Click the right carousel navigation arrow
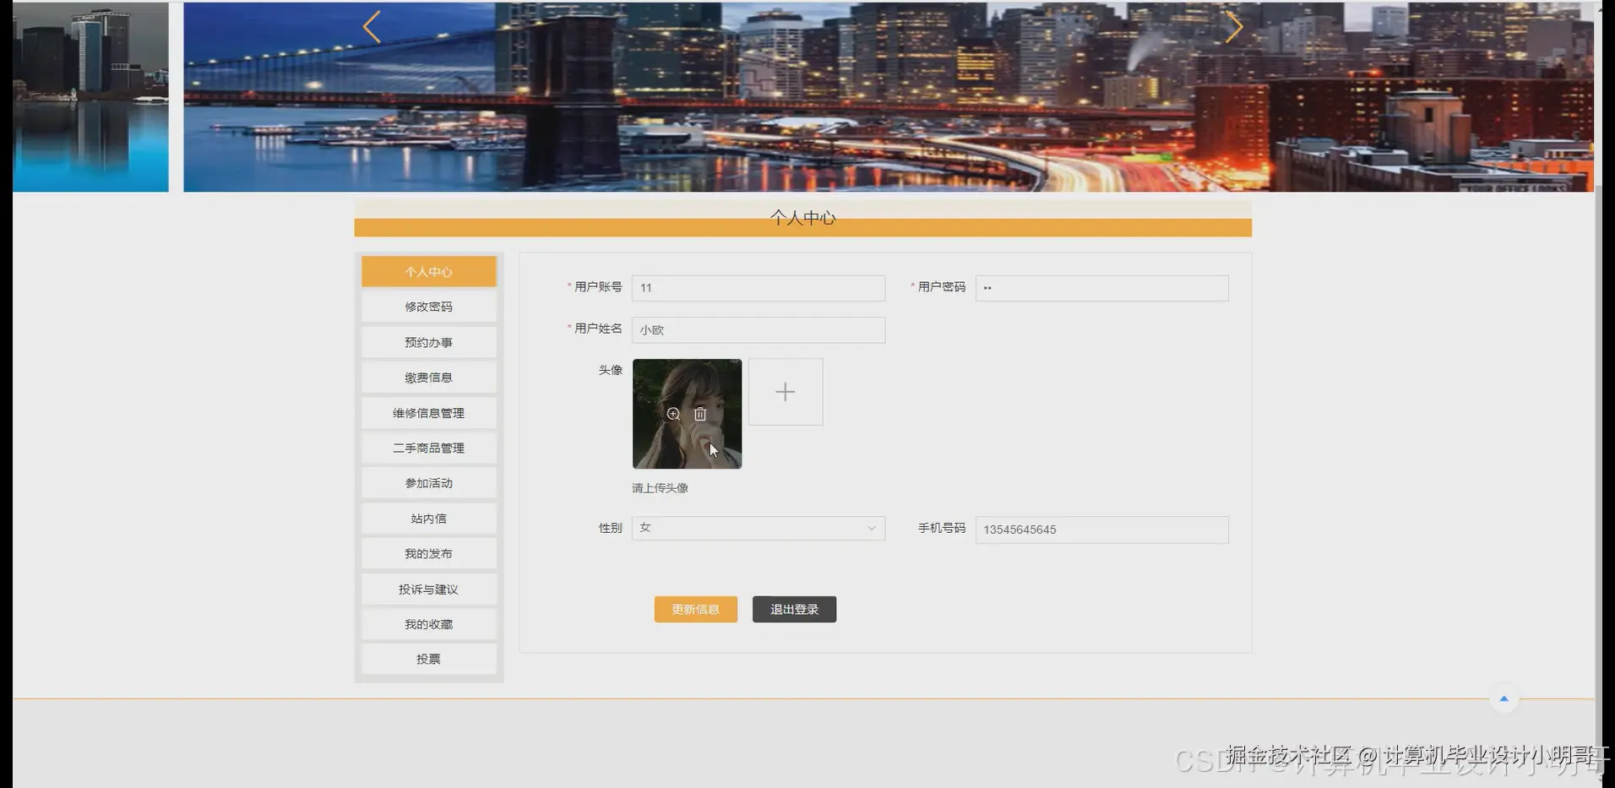 [1234, 26]
